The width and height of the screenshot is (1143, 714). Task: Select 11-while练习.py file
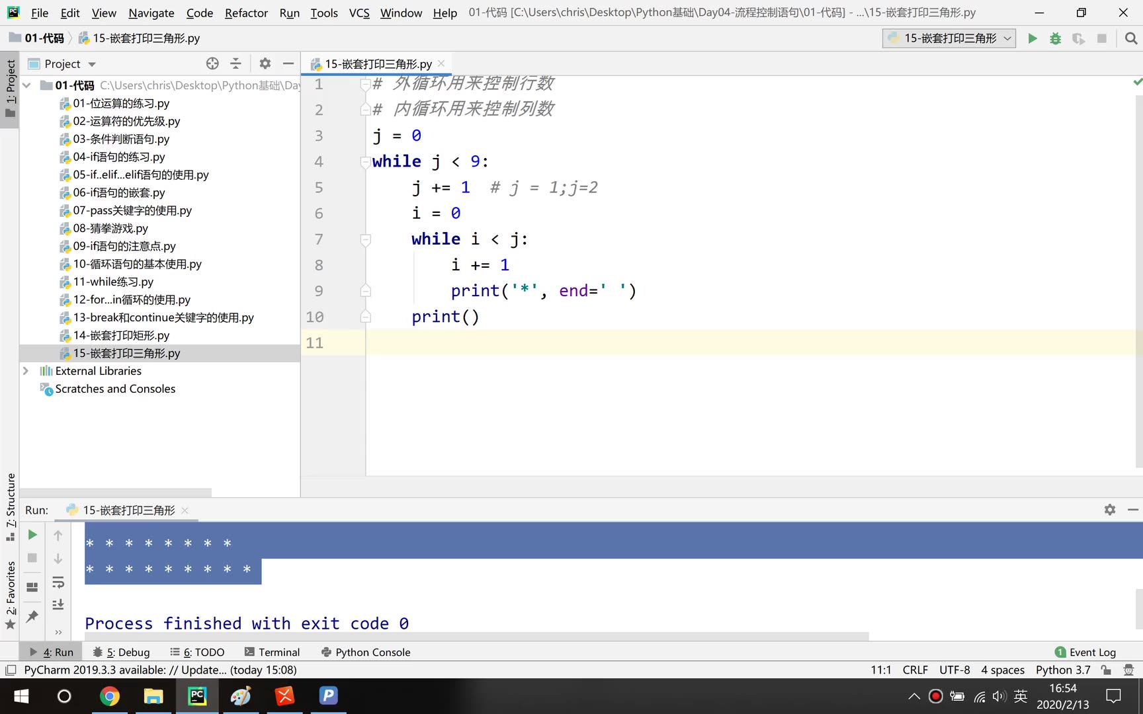click(x=113, y=282)
